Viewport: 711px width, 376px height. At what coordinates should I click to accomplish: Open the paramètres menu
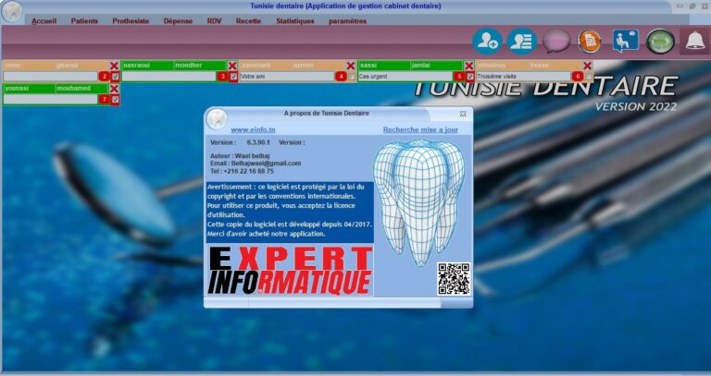347,21
